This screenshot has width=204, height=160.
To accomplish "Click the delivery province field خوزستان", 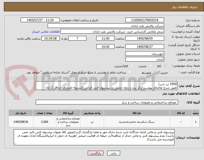I will pyautogui.click(x=144, y=54).
